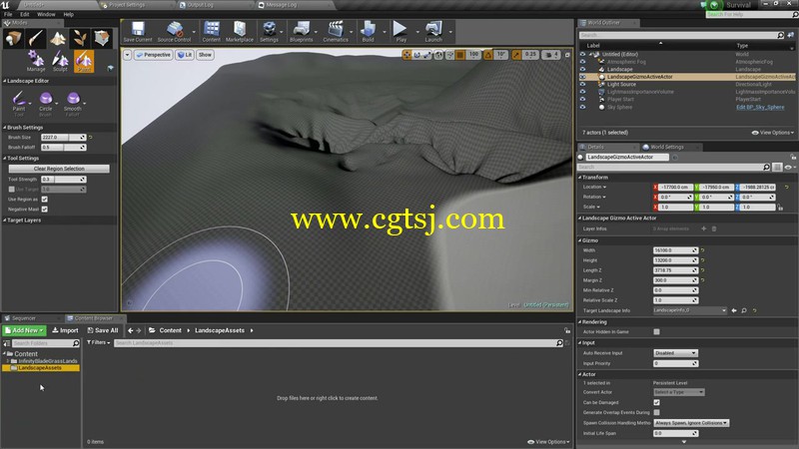Open Source Control toolbar icon
The height and width of the screenshot is (449, 799).
[174, 32]
